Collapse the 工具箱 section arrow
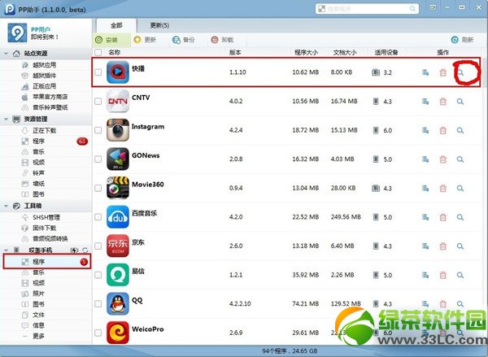This screenshot has width=488, height=357. point(6,206)
